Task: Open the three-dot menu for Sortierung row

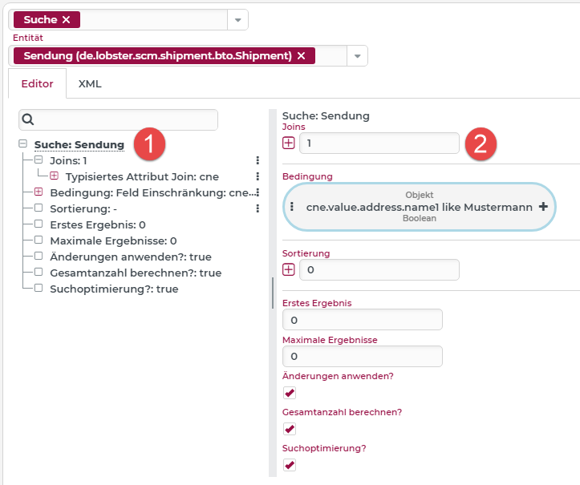Action: pyautogui.click(x=258, y=208)
